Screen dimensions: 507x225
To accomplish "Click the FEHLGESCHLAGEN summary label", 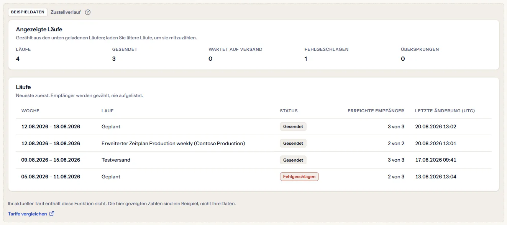I will tap(327, 49).
